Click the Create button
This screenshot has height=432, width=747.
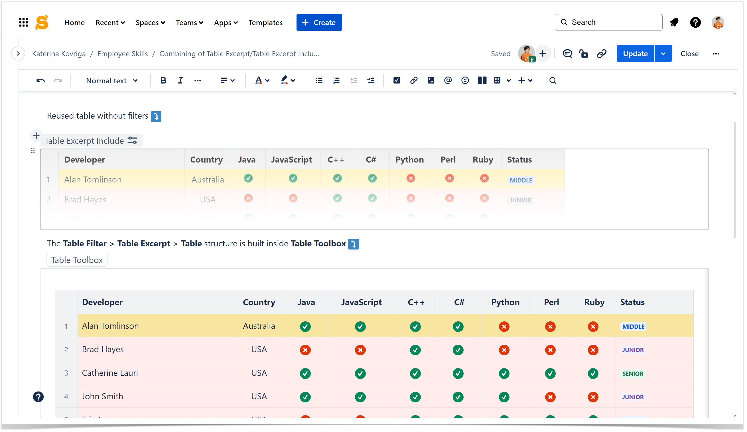pos(319,23)
